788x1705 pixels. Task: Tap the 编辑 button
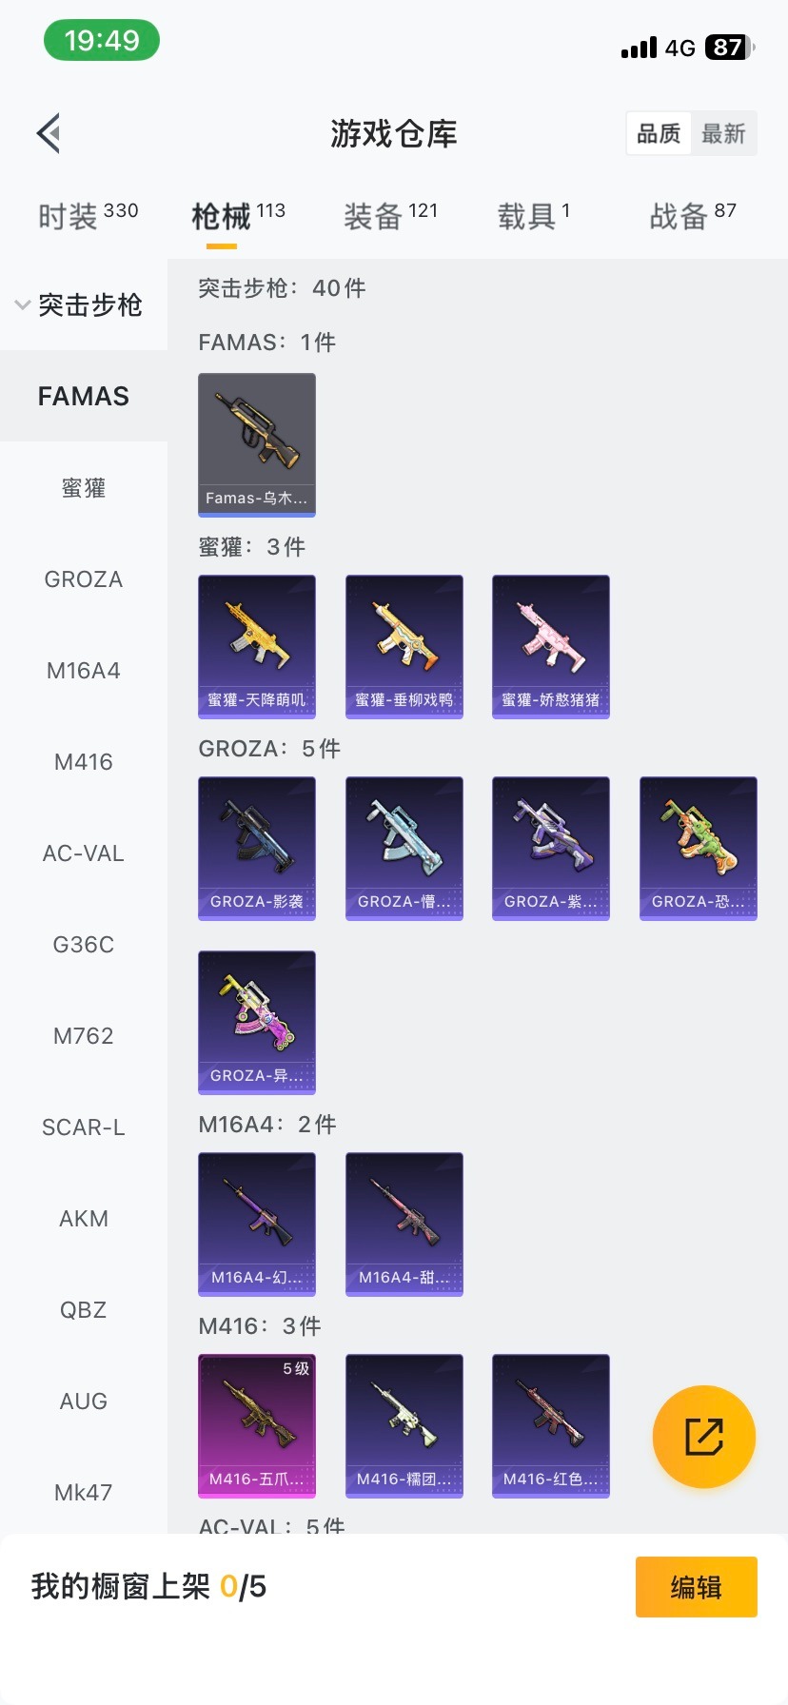[697, 1587]
